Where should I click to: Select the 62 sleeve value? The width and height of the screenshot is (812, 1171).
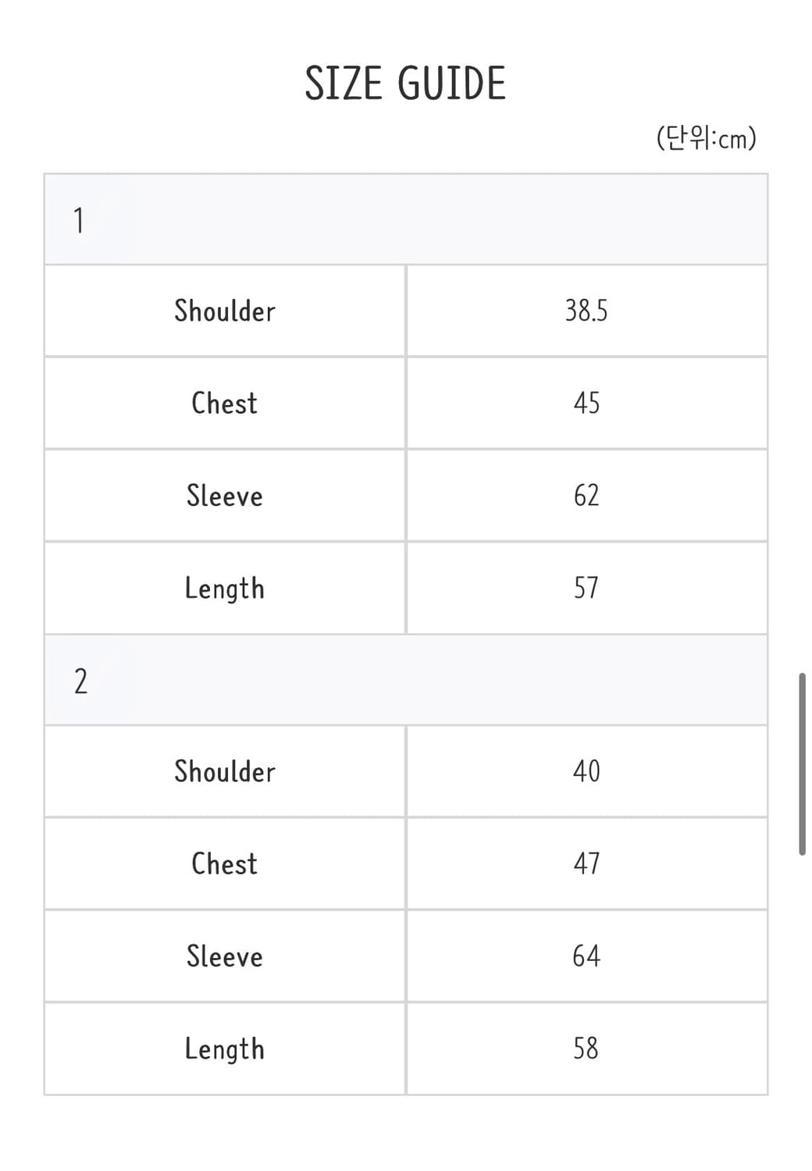tap(586, 495)
